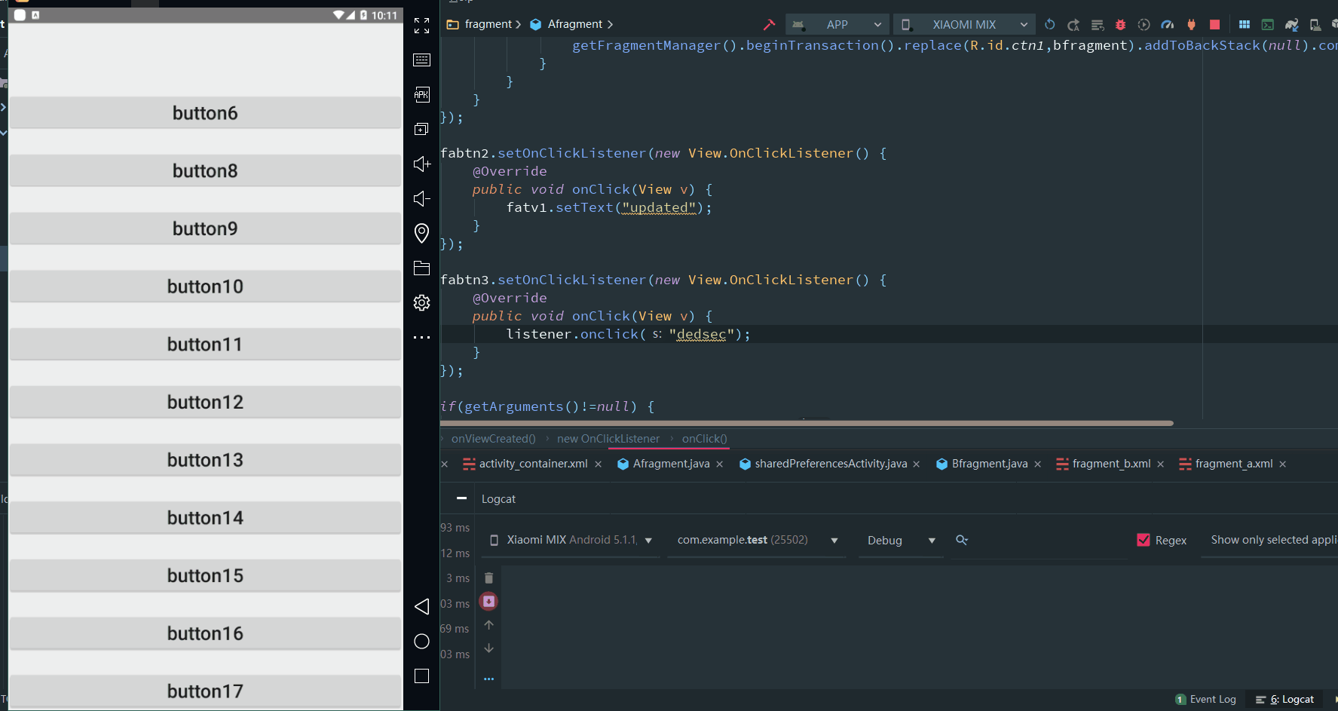
Task: Tap button15 in the emulator
Action: click(x=205, y=575)
